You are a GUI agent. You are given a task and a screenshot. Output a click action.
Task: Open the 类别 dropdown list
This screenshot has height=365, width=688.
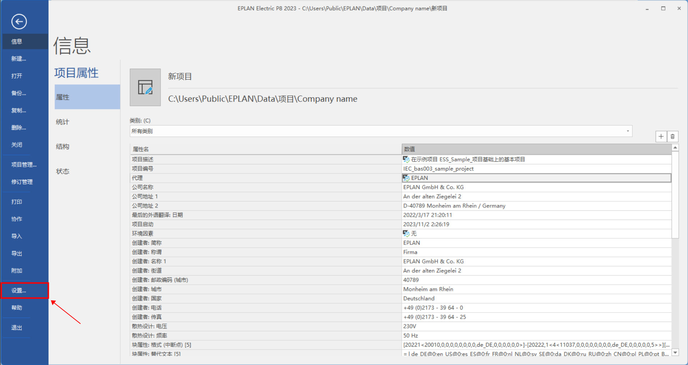pos(628,131)
